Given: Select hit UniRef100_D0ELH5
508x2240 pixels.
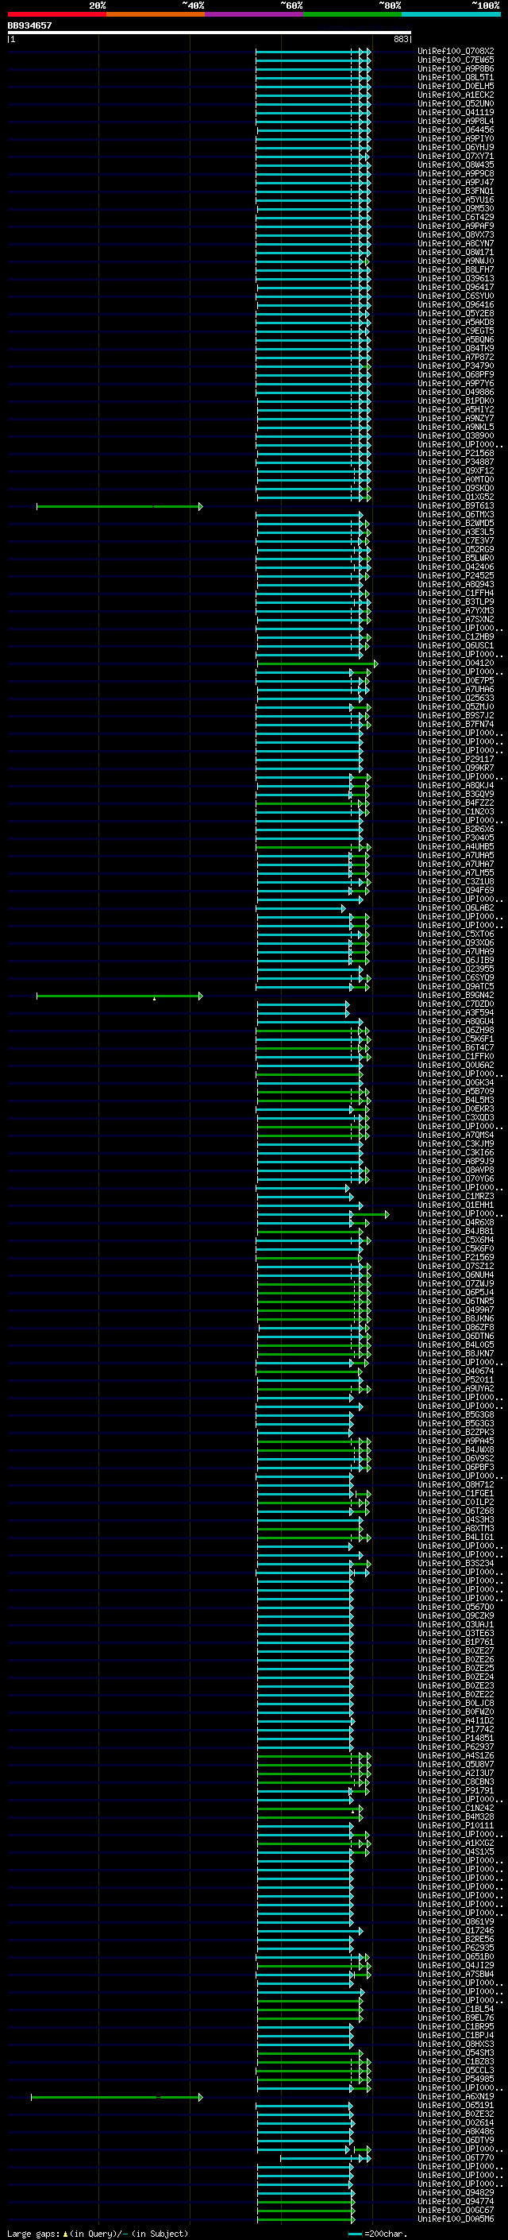Looking at the screenshot, I should pos(455,86).
